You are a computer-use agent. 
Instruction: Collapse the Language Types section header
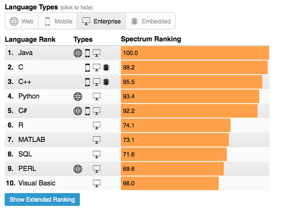[31, 7]
